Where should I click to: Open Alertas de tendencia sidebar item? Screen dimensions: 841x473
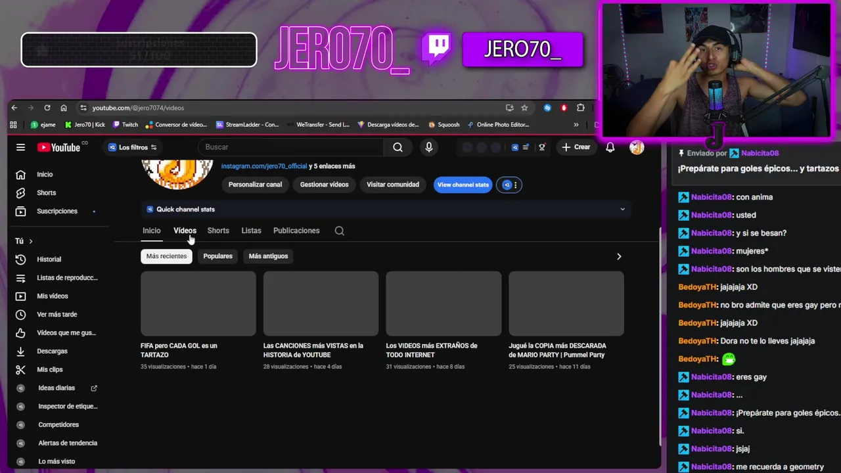pos(68,443)
